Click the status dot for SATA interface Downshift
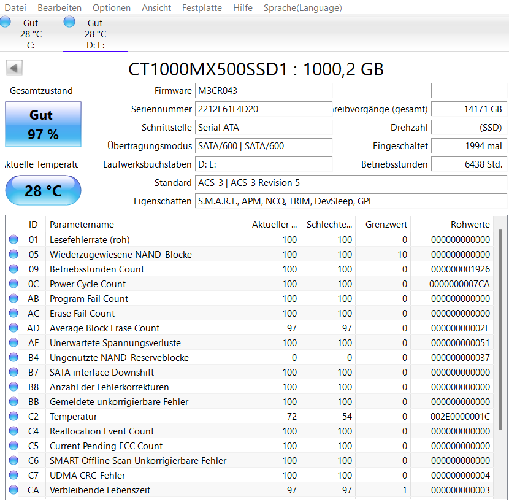 (13, 372)
